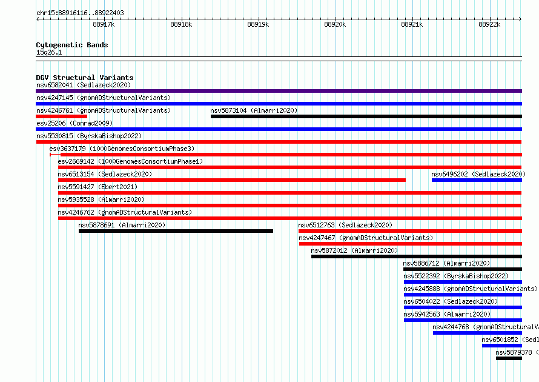The image size is (539, 382).
Task: Open the nsv5879378 variant label
Action: click(517, 352)
